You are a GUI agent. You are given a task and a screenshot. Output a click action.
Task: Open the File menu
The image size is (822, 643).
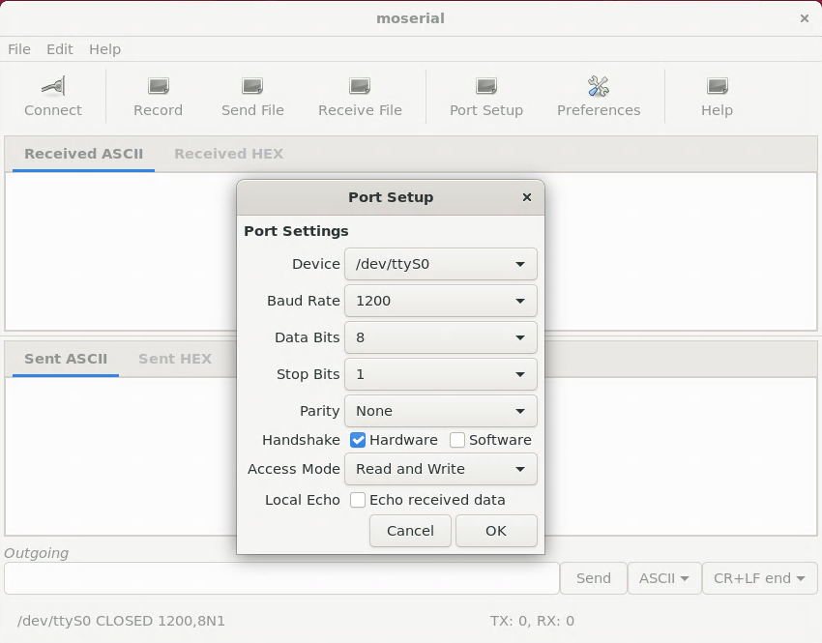[x=19, y=49]
